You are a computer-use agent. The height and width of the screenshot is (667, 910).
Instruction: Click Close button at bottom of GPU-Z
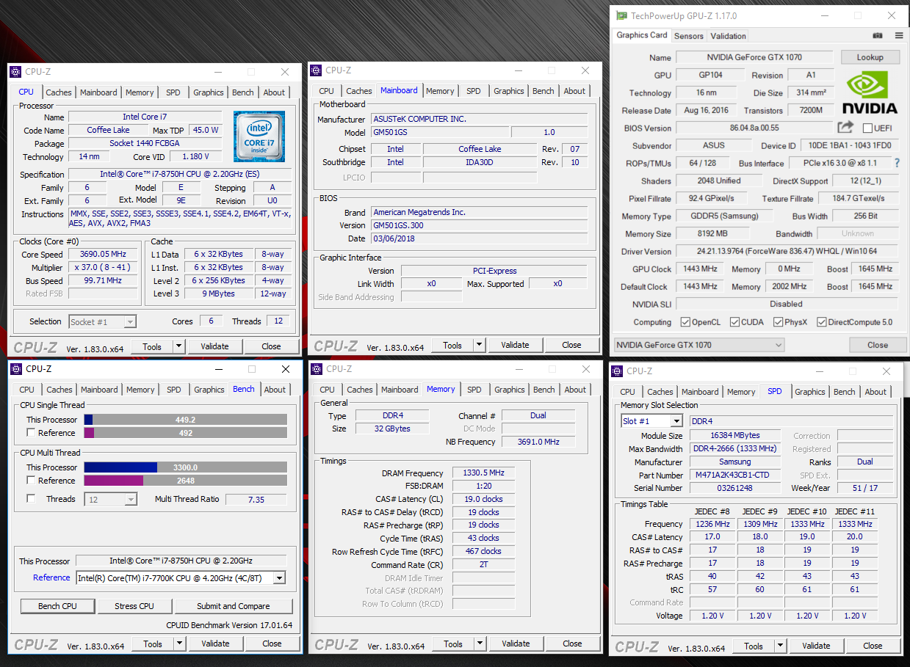[x=878, y=345]
